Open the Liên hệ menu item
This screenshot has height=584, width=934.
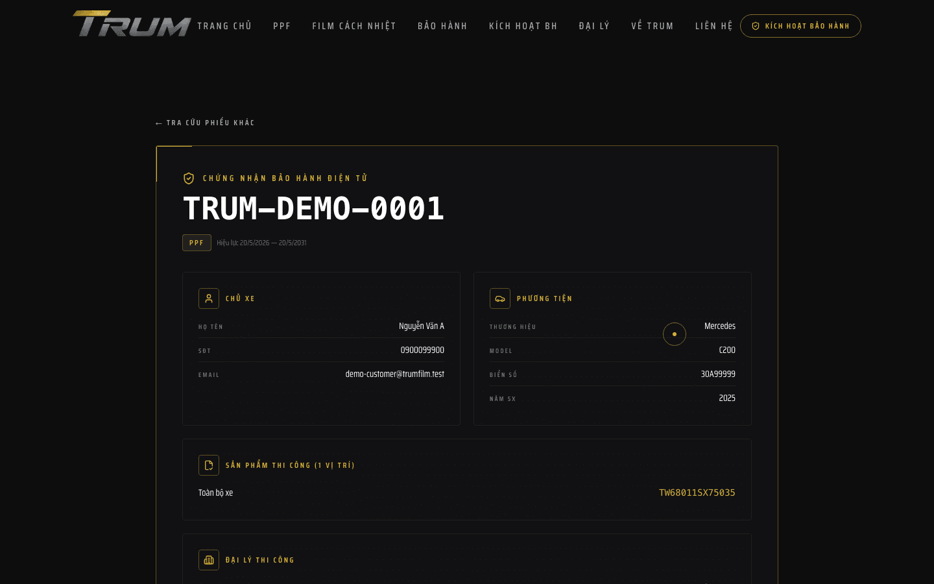[x=713, y=26]
